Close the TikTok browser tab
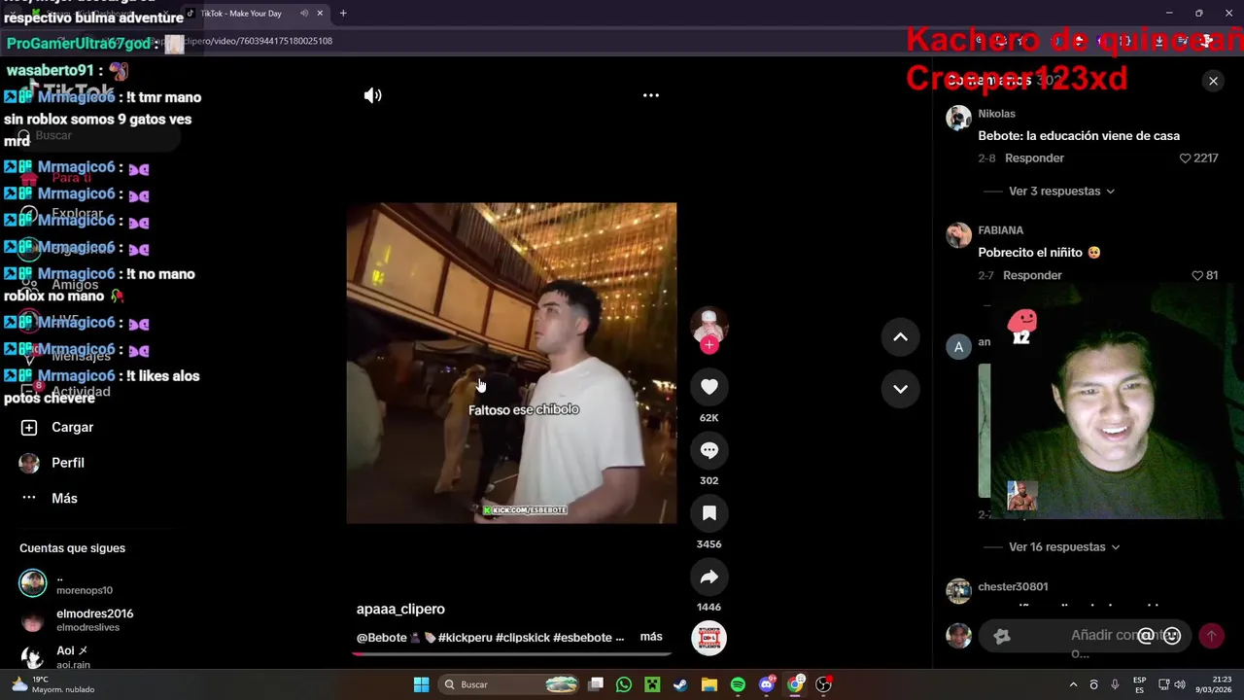Screen dimensions: 1244x700 click(320, 14)
